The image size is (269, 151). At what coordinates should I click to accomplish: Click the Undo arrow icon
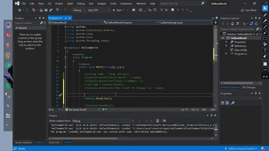57,10
